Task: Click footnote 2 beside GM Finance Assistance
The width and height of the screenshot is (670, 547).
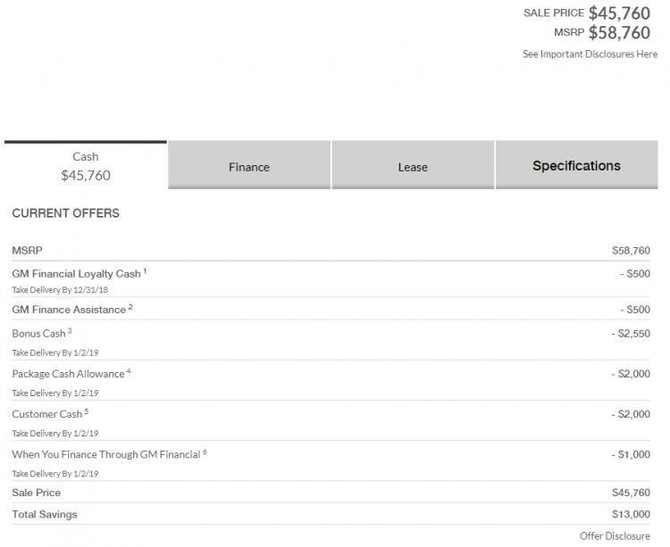Action: click(130, 307)
